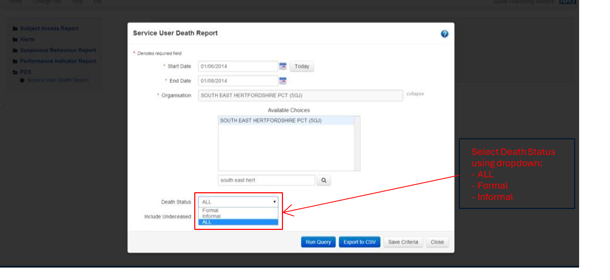Image resolution: width=610 pixels, height=280 pixels.
Task: Open the End Date calendar picker icon
Action: coord(283,81)
